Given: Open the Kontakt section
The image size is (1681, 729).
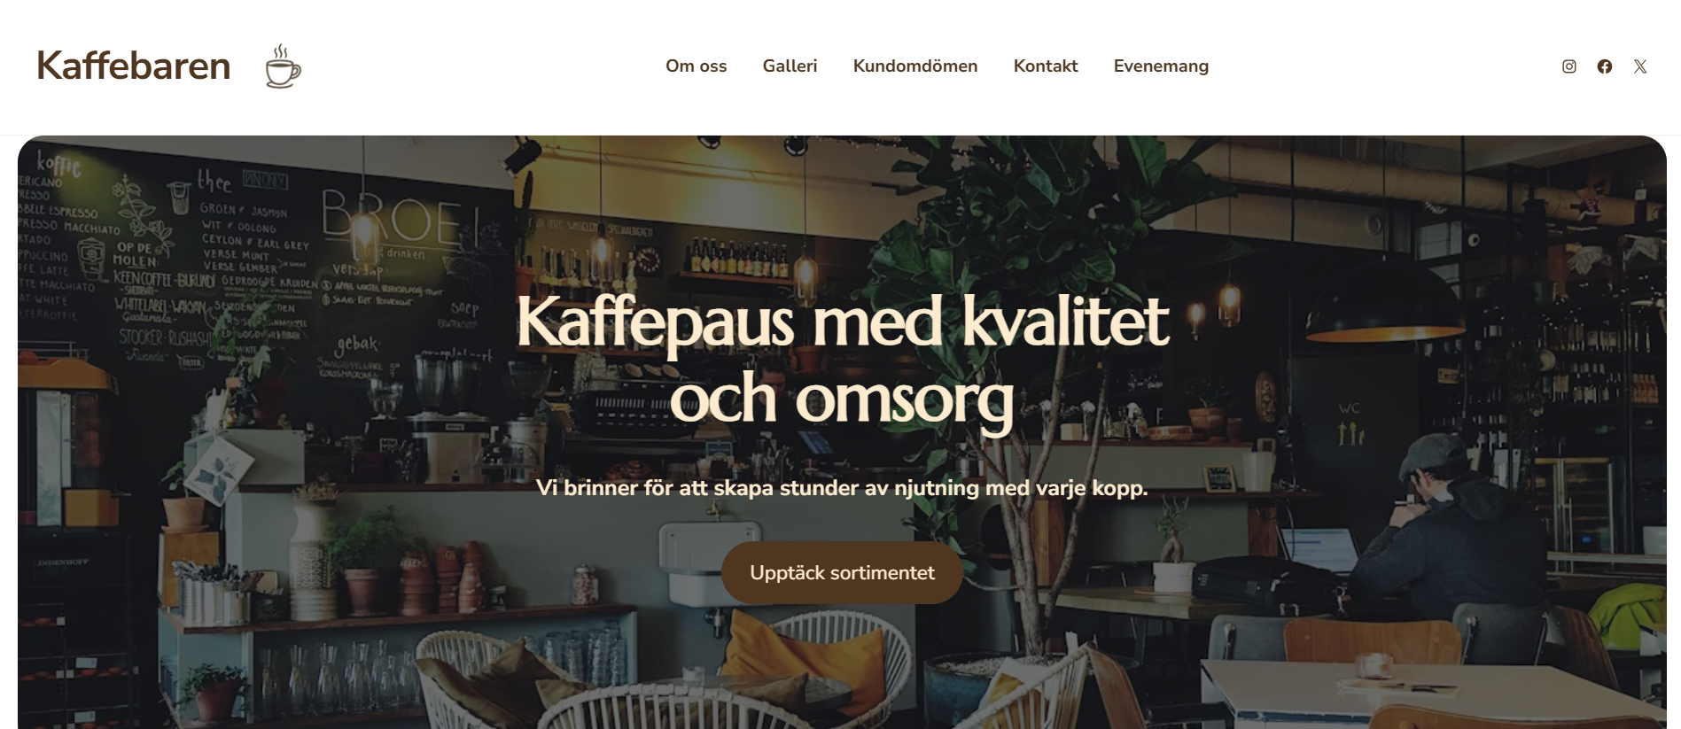Looking at the screenshot, I should 1046,66.
